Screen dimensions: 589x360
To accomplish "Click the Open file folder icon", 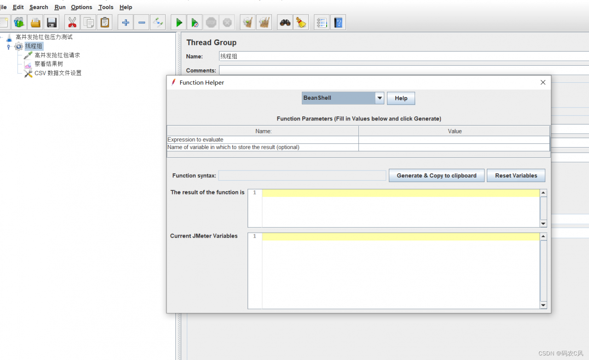I will [x=35, y=22].
